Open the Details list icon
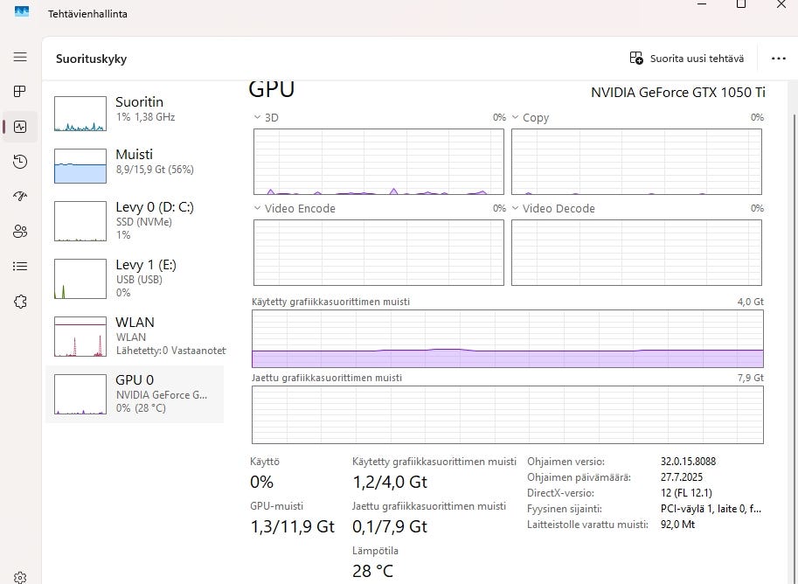798x584 pixels. pos(20,267)
